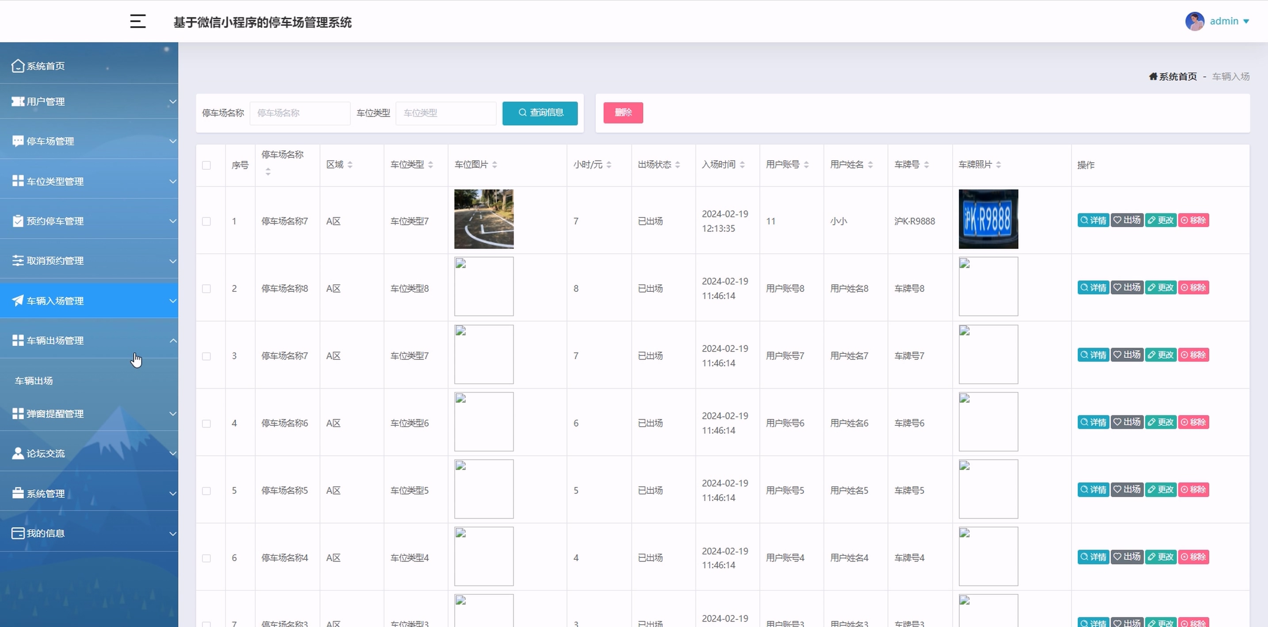Click the clipboard icon beside 预约停车管理
1268x627 pixels.
(x=18, y=221)
